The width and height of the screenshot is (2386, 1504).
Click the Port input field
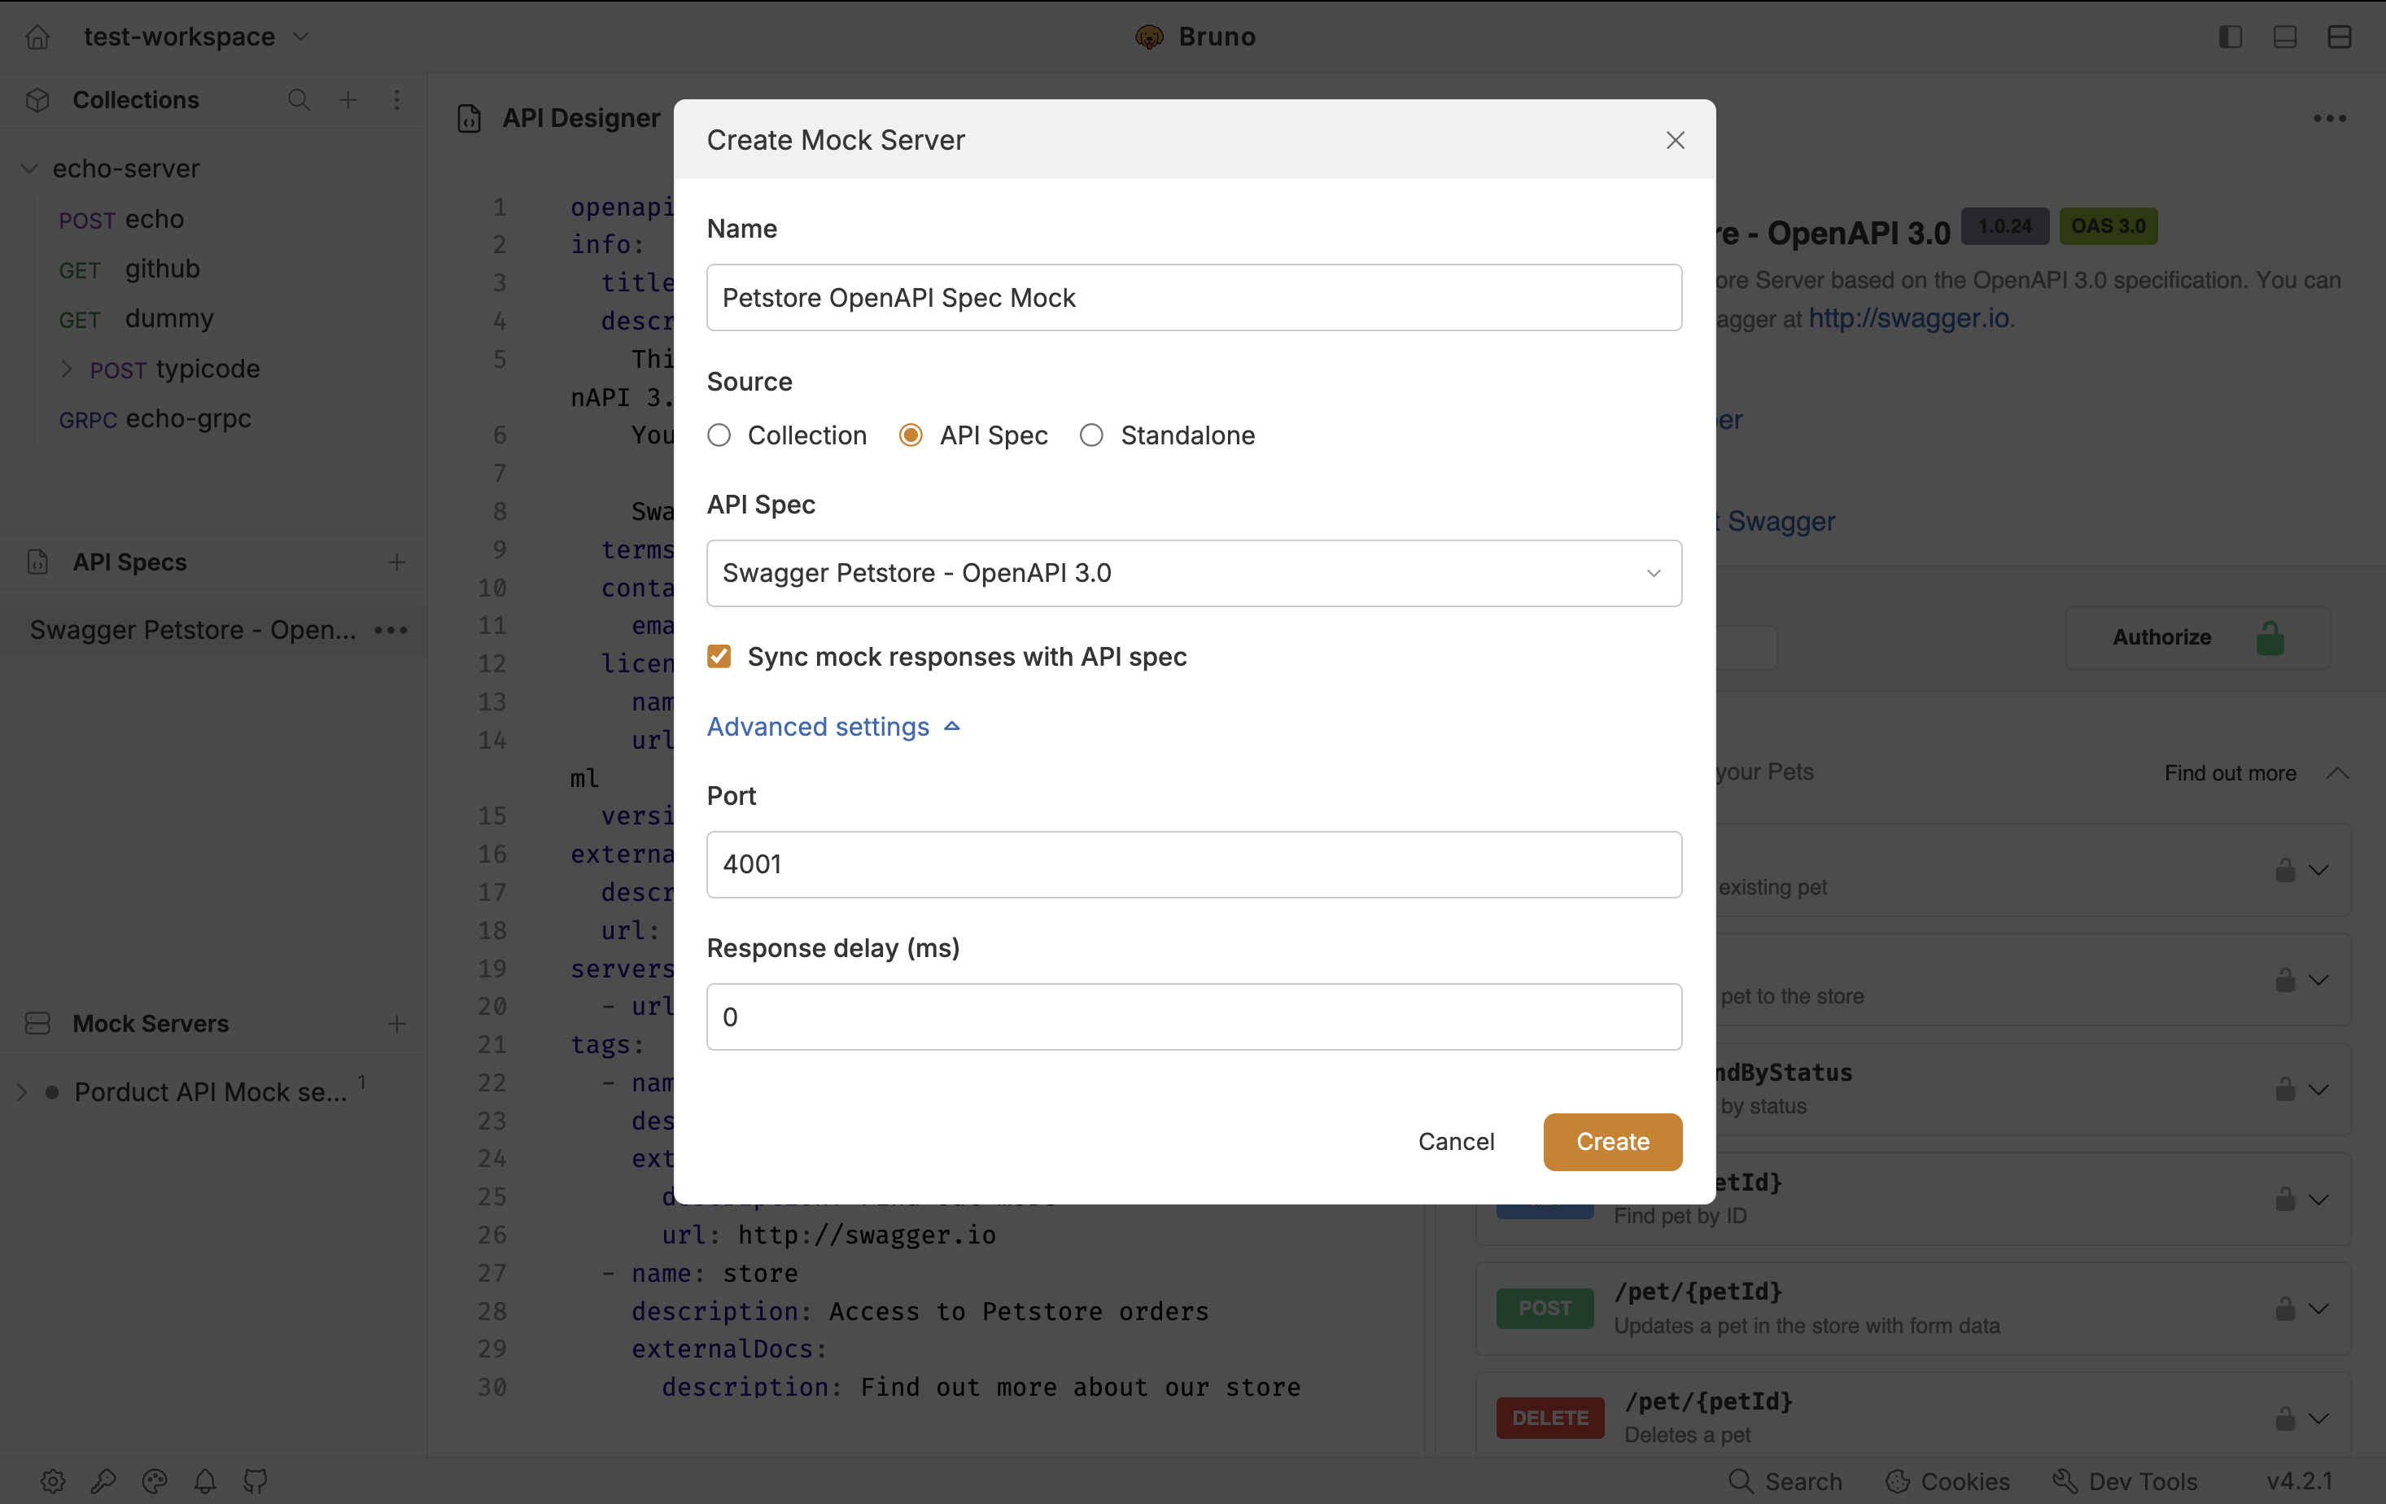(1194, 864)
